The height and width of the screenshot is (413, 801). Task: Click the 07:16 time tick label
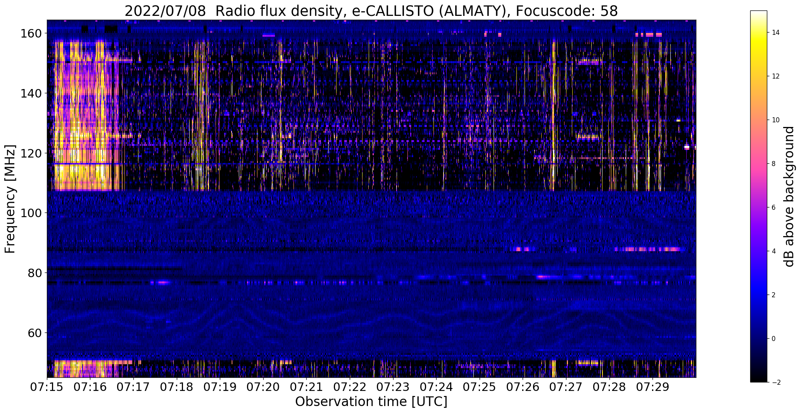point(90,387)
